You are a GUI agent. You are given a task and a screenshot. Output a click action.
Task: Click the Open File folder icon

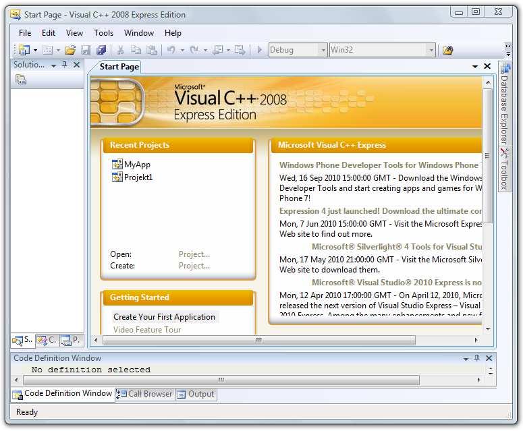tap(70, 50)
